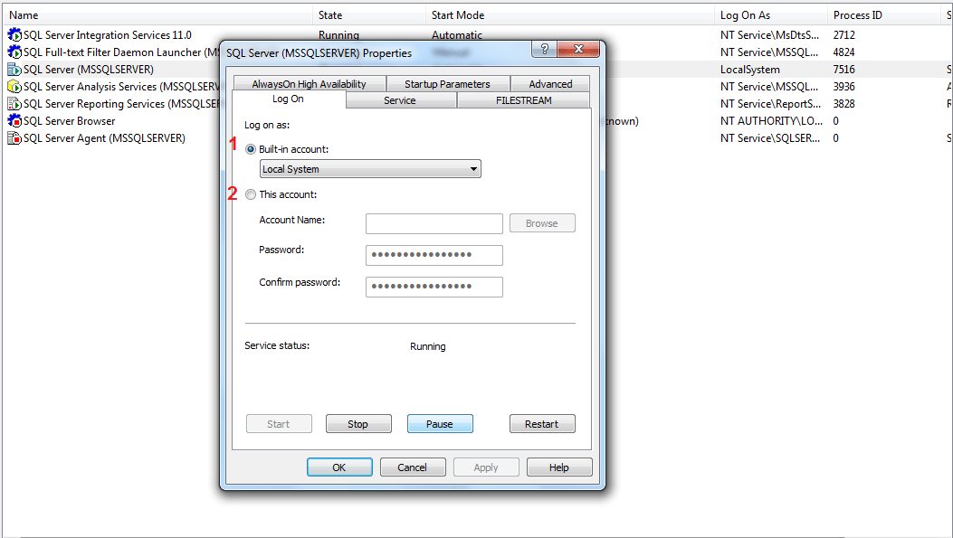Click NT Service\ReportS... log on cell
Screen dimensions: 953x538
pyautogui.click(x=771, y=104)
